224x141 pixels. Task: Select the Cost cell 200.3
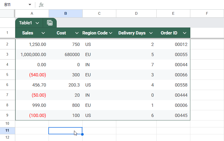tap(65, 85)
